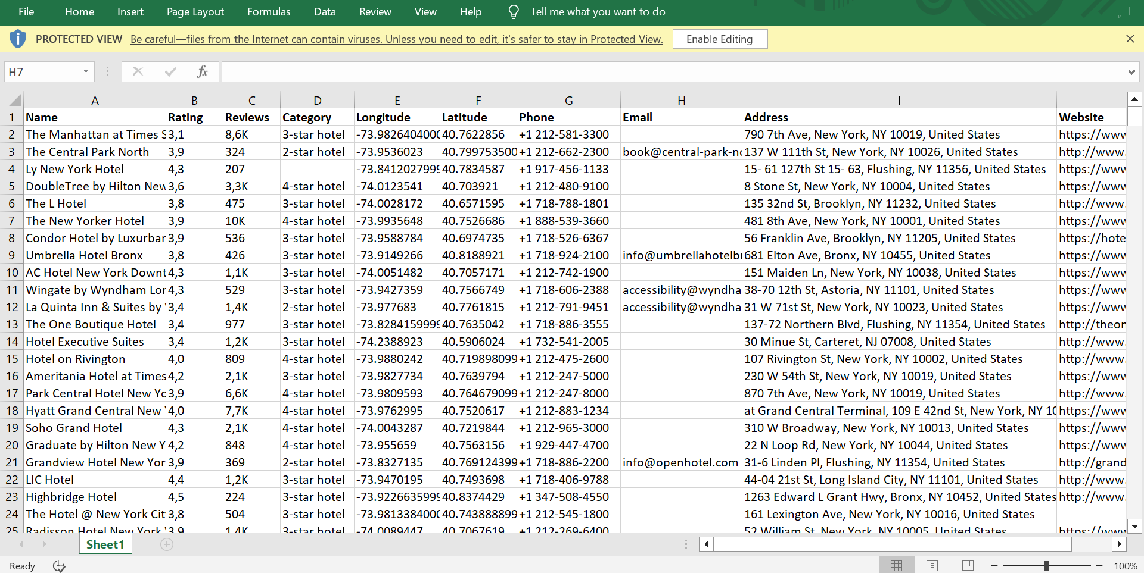This screenshot has height=573, width=1144.
Task: Switch to Page Break Preview
Action: [x=968, y=566]
